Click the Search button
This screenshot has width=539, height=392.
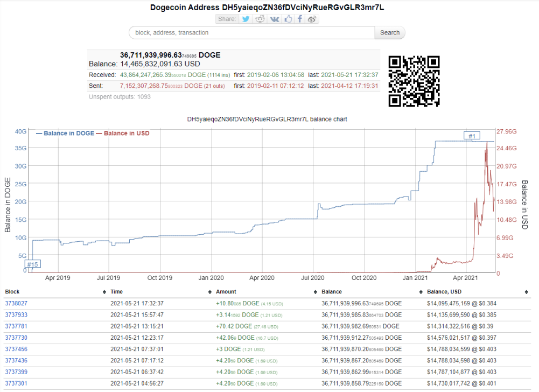click(x=390, y=33)
